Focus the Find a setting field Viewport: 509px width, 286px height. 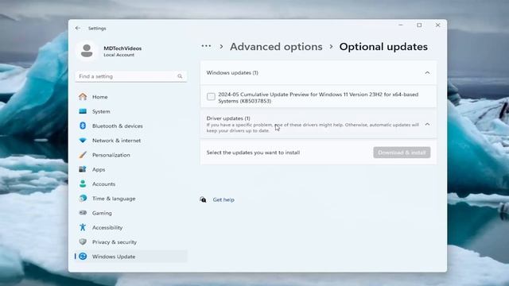click(130, 76)
